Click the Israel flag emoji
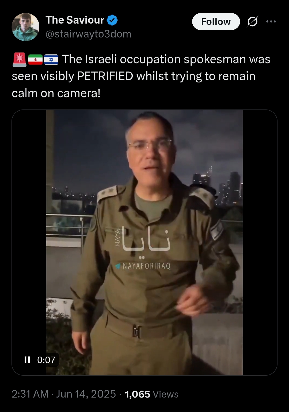 point(51,59)
